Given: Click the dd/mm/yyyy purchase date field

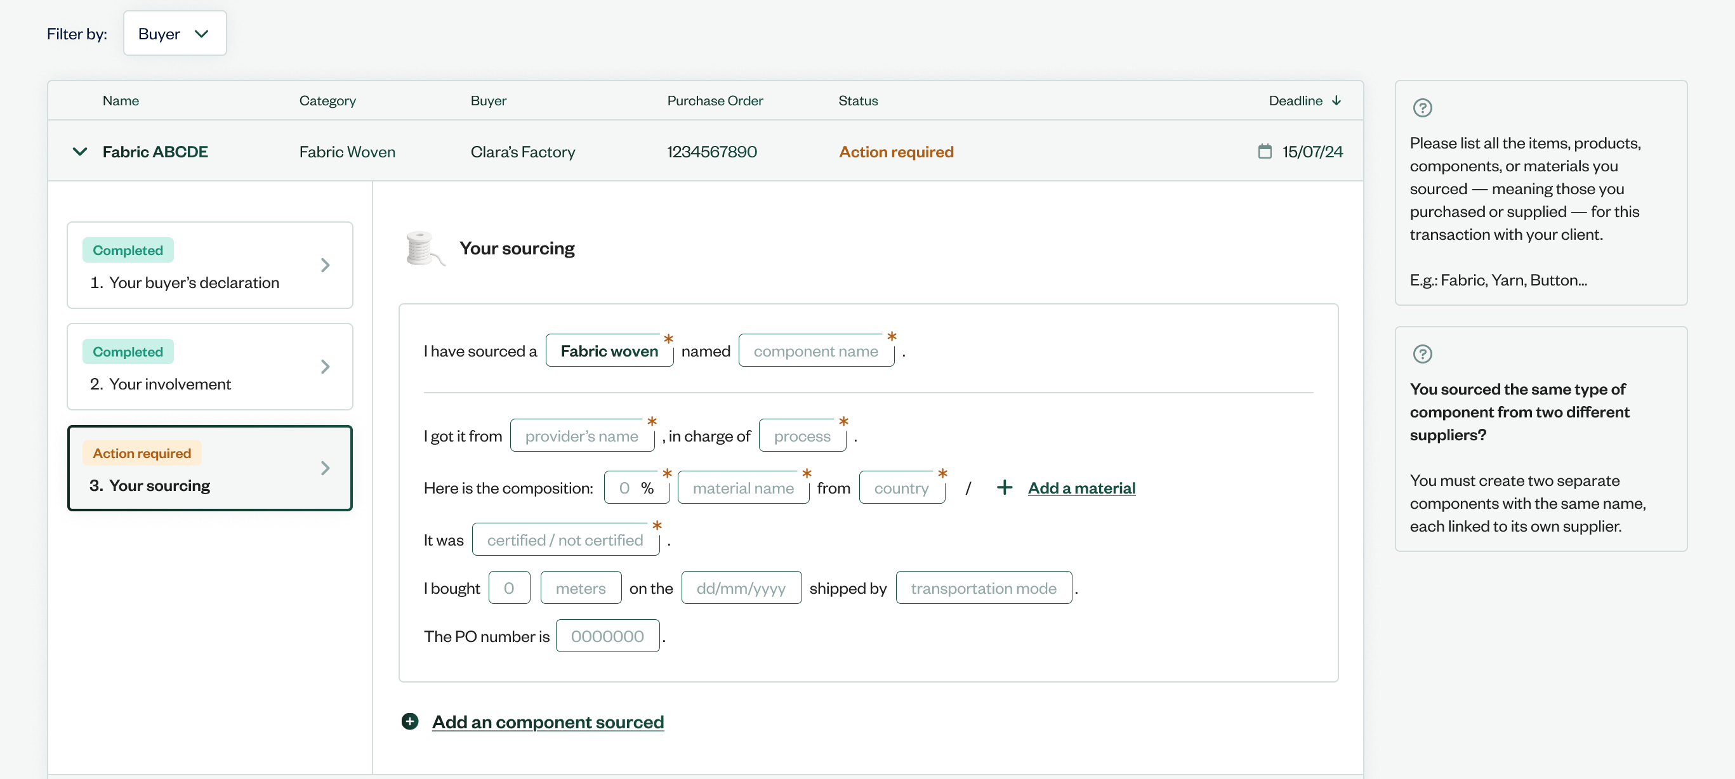Looking at the screenshot, I should (741, 588).
